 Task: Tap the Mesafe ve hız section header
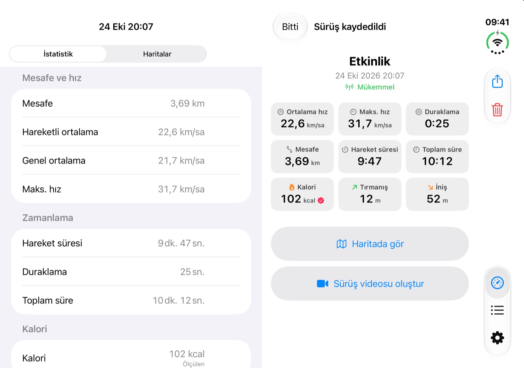pyautogui.click(x=52, y=78)
